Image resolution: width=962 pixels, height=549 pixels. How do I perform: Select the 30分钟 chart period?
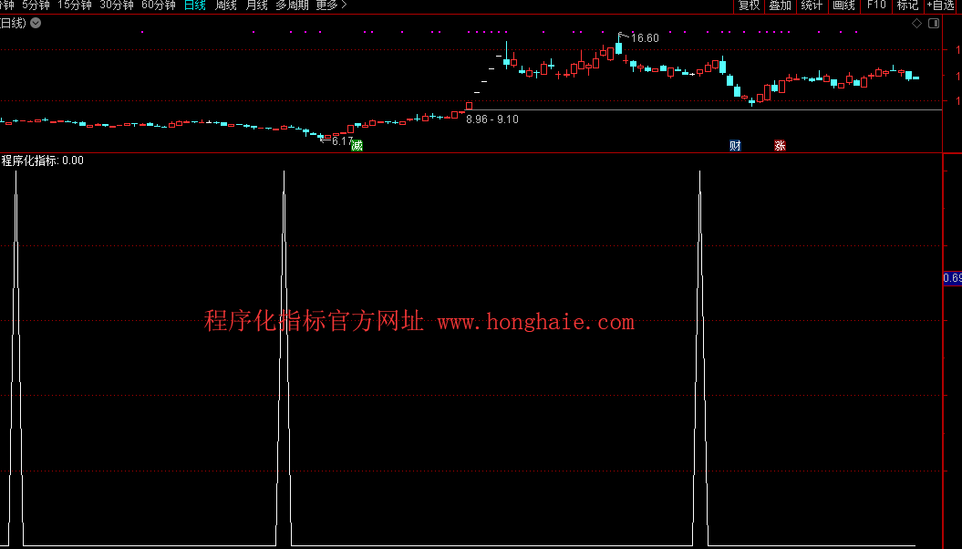click(117, 5)
